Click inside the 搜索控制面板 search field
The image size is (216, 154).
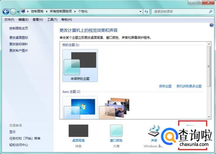click(179, 11)
